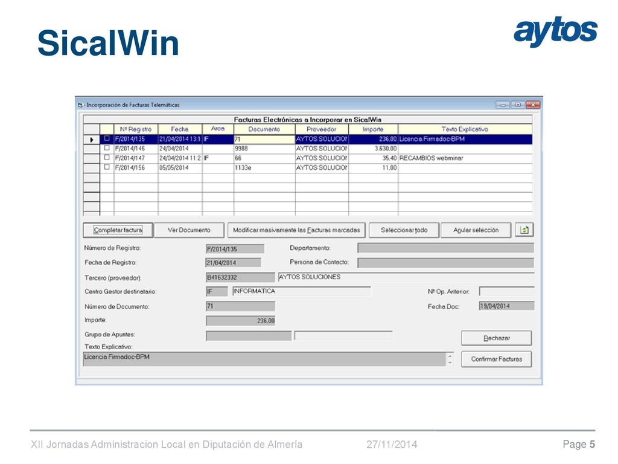
Task: Click Confirmar Facturas button
Action: click(x=497, y=359)
